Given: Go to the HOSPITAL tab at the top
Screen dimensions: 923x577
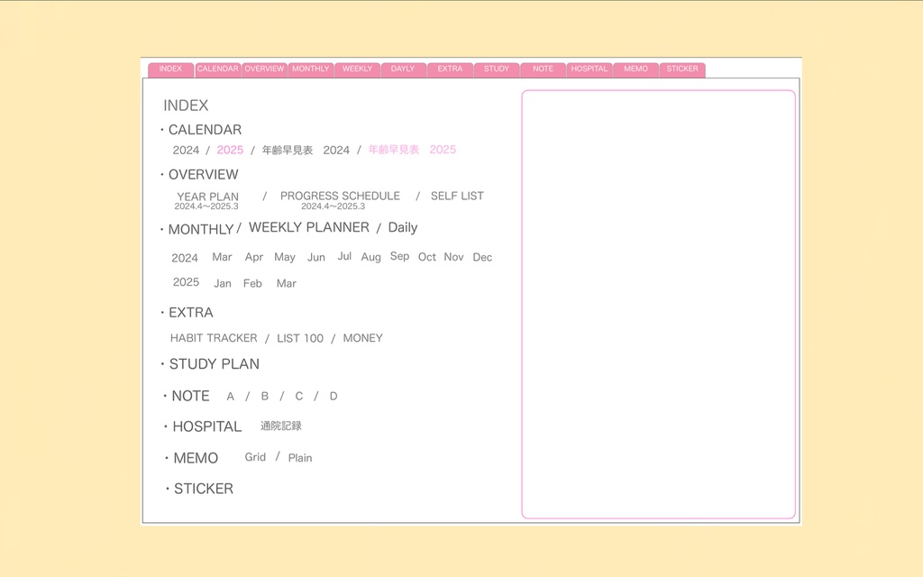Looking at the screenshot, I should click(589, 69).
